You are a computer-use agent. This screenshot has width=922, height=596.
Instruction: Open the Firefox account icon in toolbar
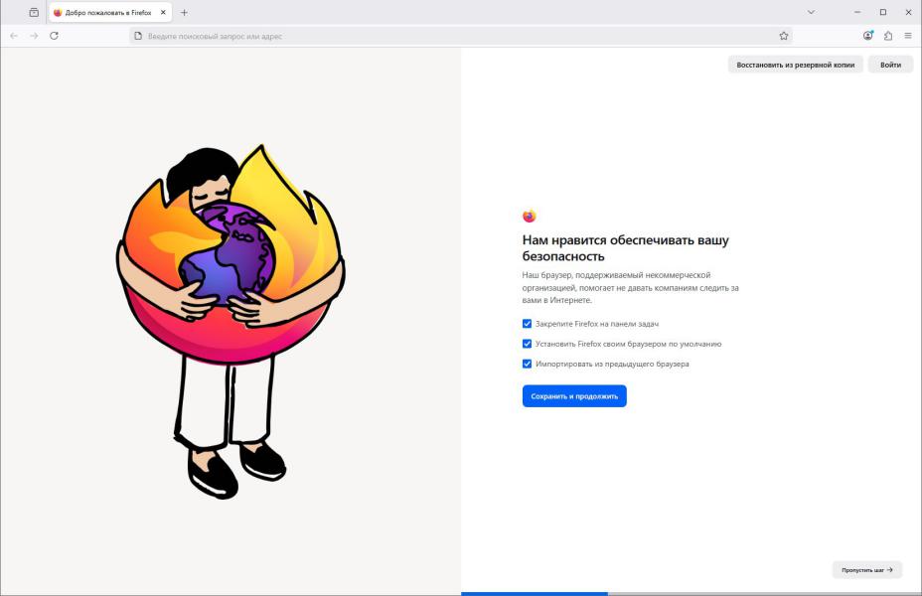(867, 36)
